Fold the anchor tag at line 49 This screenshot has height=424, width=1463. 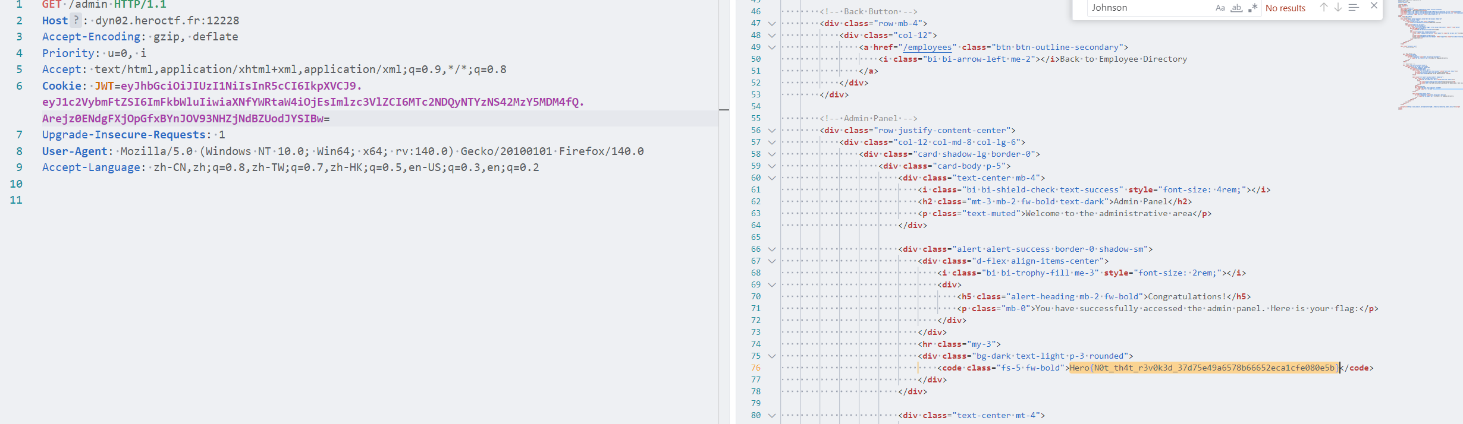[772, 48]
